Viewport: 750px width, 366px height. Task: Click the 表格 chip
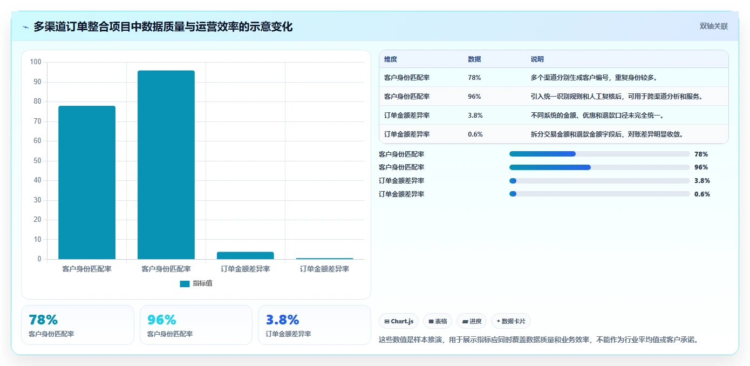pos(438,321)
